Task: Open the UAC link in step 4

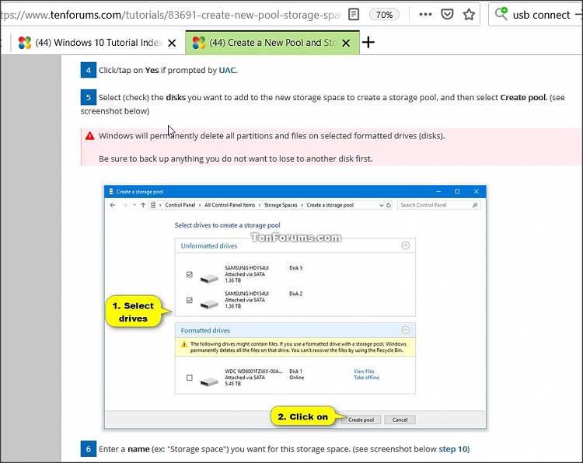Action: [x=228, y=70]
